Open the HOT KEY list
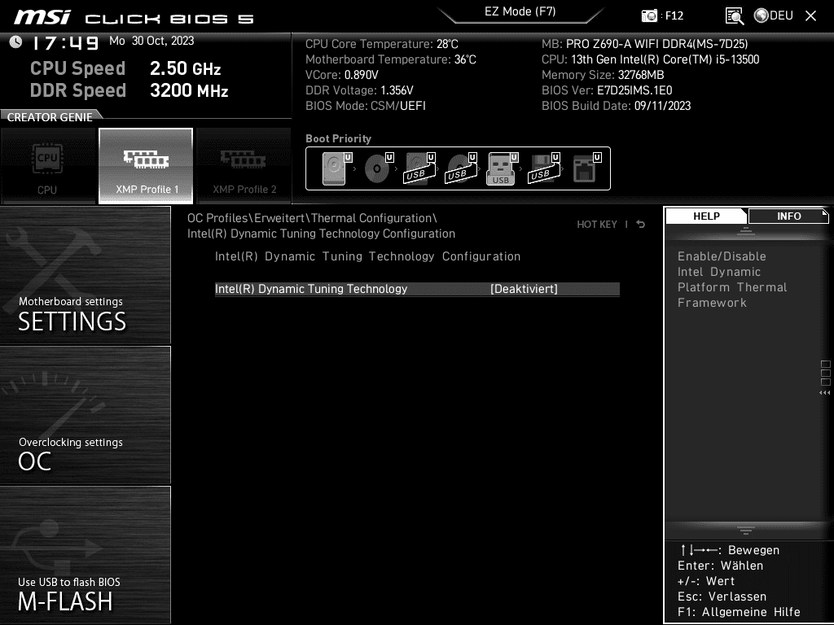Screen dimensions: 834x625 click(597, 225)
